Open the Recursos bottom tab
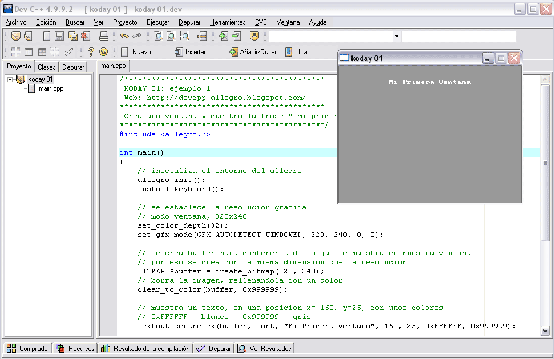 [x=75, y=348]
